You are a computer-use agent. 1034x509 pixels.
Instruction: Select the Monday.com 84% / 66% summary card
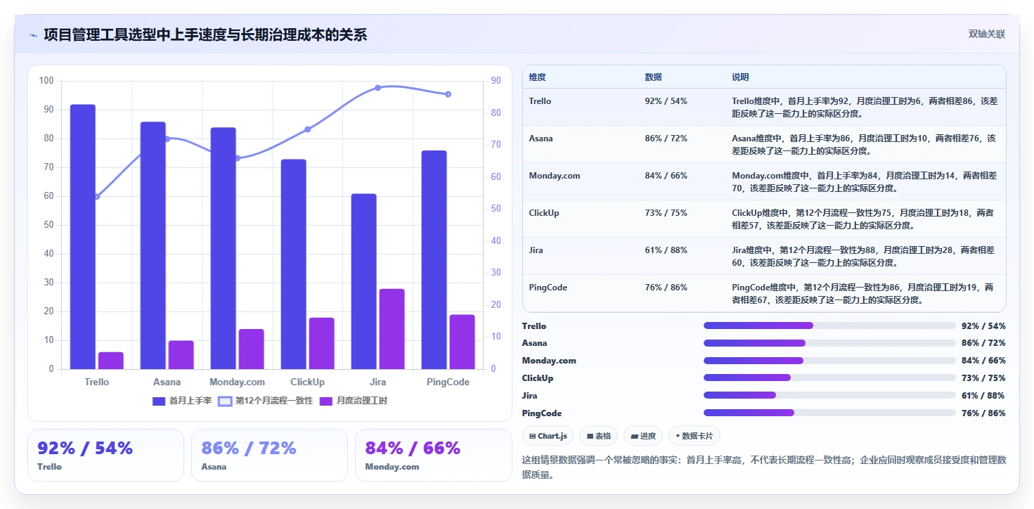tap(433, 455)
